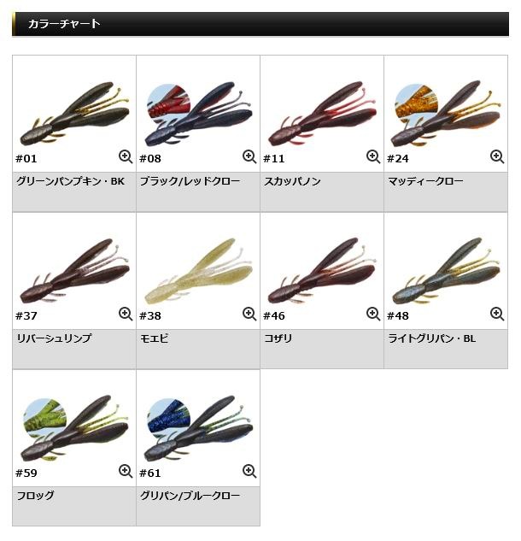Enlarge color #37 using its magnifier icon
This screenshot has height=541, width=521.
126,314
